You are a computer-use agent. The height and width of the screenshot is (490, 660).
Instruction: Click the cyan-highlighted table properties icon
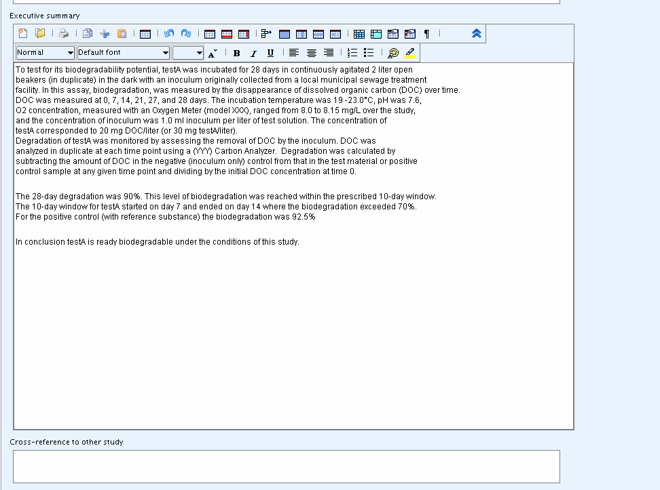(x=376, y=34)
